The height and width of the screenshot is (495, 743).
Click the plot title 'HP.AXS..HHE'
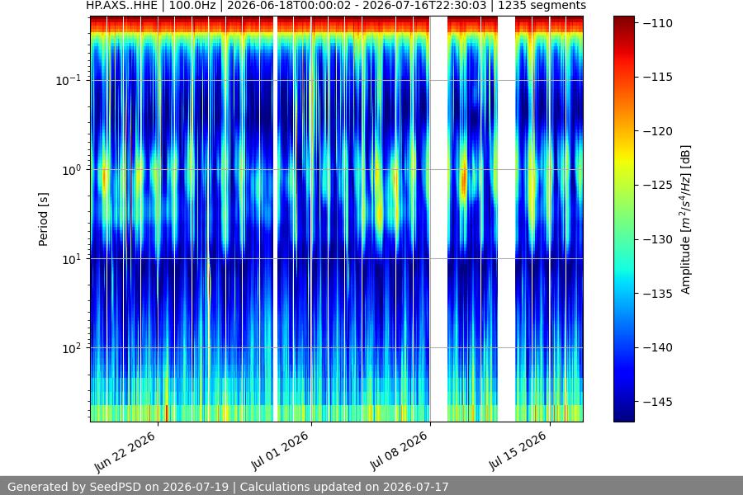121,6
